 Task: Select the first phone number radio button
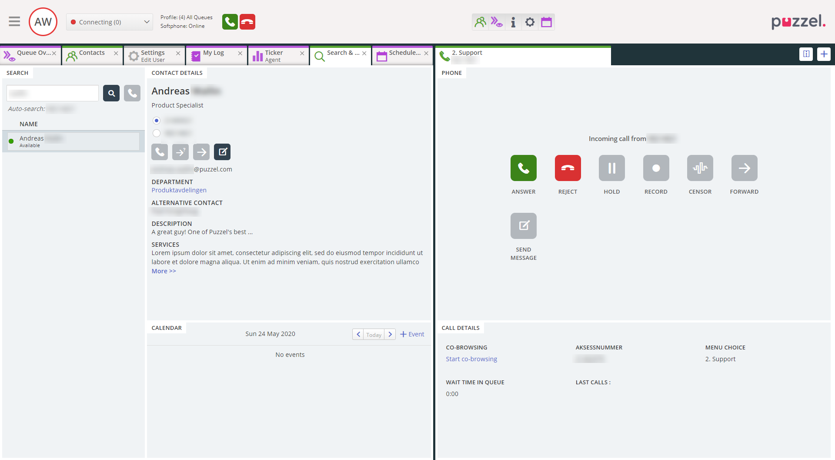point(157,121)
